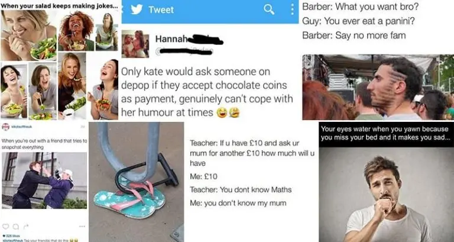The image size is (454, 242).
Task: Tap the Instagram username beside the avatar
Action: coord(21,127)
